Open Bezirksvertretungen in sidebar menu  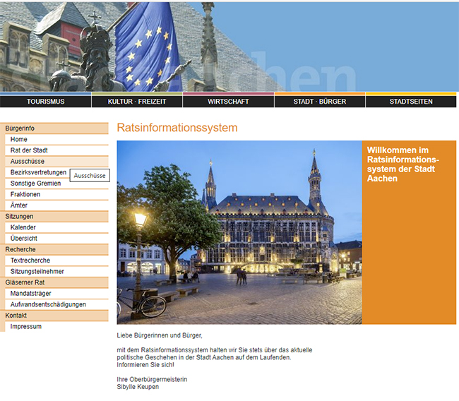pos(38,172)
